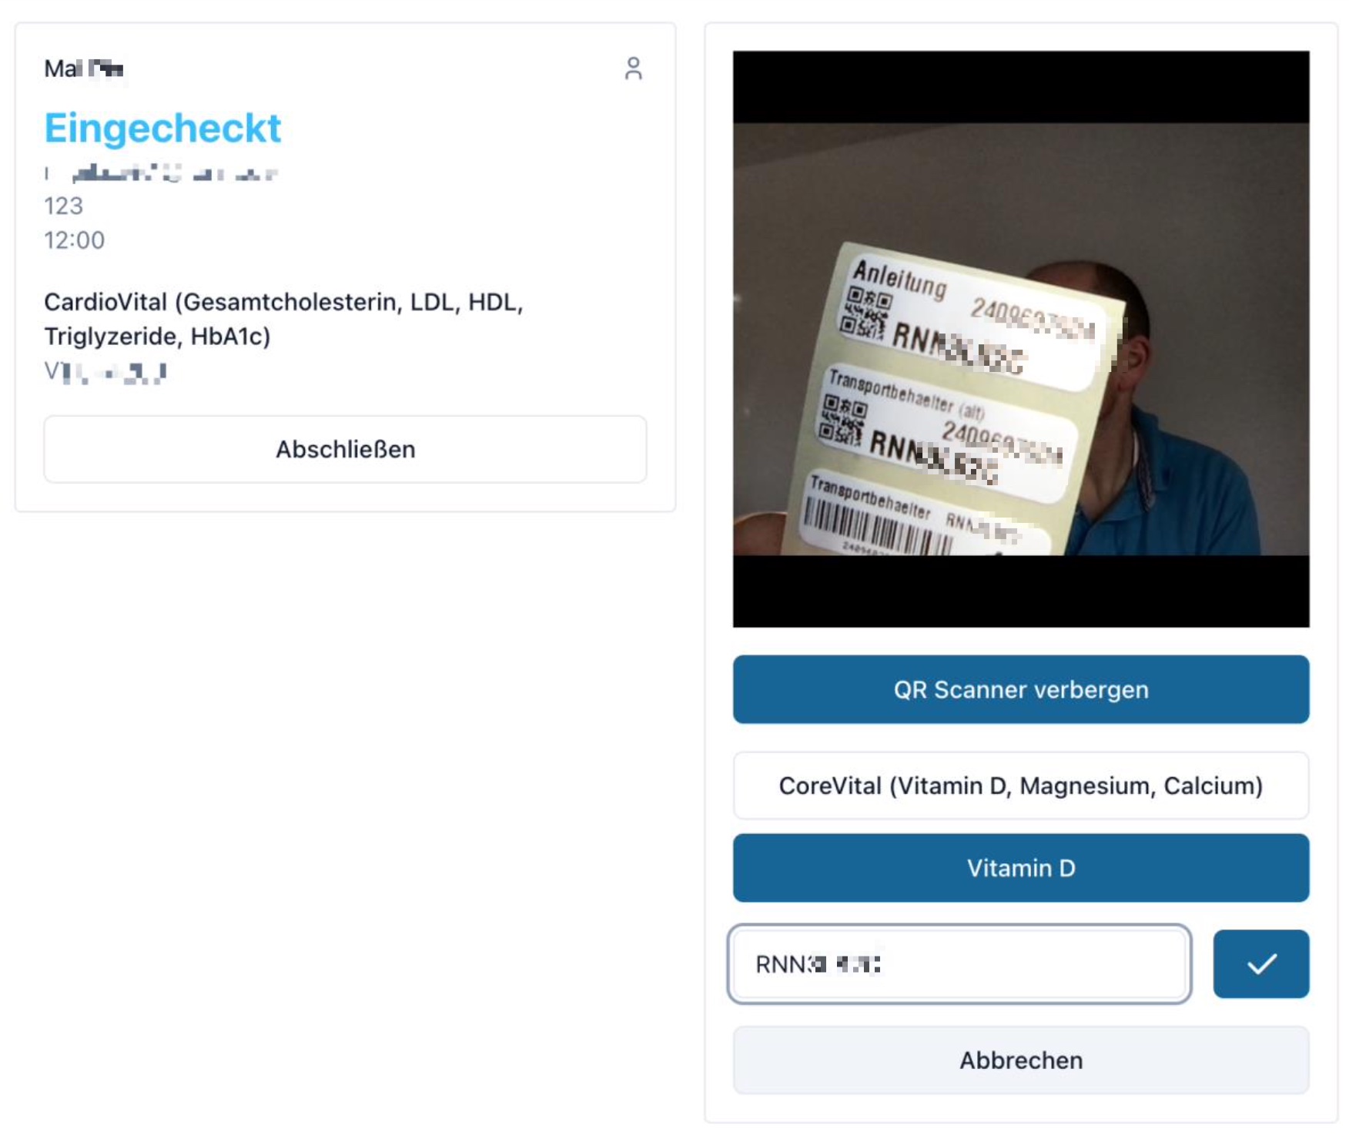Click the blurred code below CardioVital

[105, 372]
